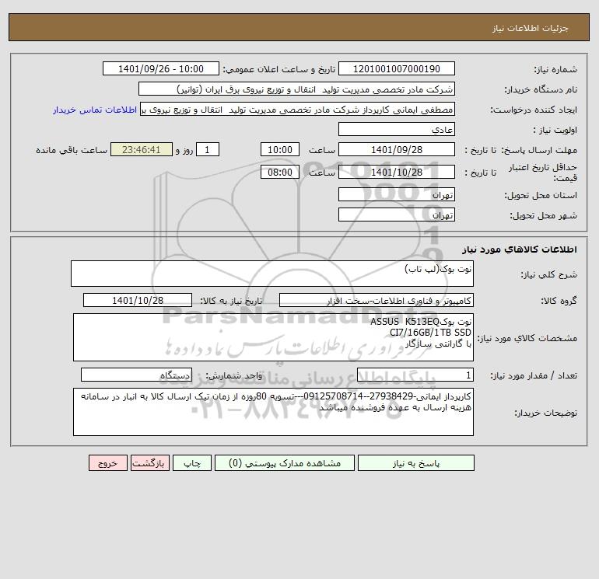Click the general description box نوت بوک(لپ تاب)
This screenshot has height=579, width=599.
tap(272, 274)
